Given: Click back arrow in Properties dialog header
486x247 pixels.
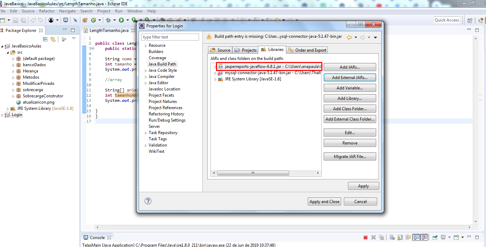Looking at the screenshot, I should [x=349, y=37].
